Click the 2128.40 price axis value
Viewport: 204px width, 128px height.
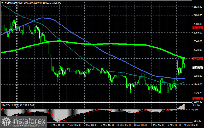(198, 7)
